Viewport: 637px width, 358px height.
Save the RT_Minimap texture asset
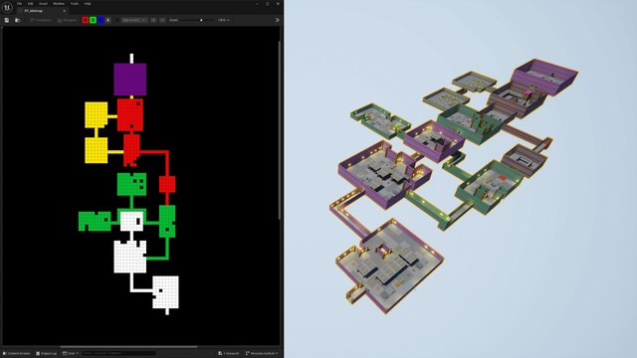coord(7,20)
